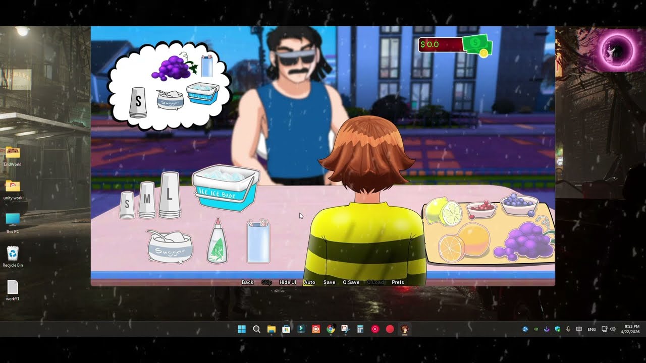
Task: Click the Save button
Action: click(x=329, y=282)
